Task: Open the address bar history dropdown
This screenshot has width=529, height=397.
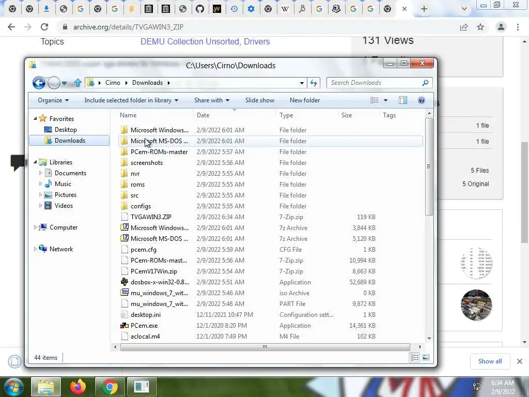Action: point(302,83)
